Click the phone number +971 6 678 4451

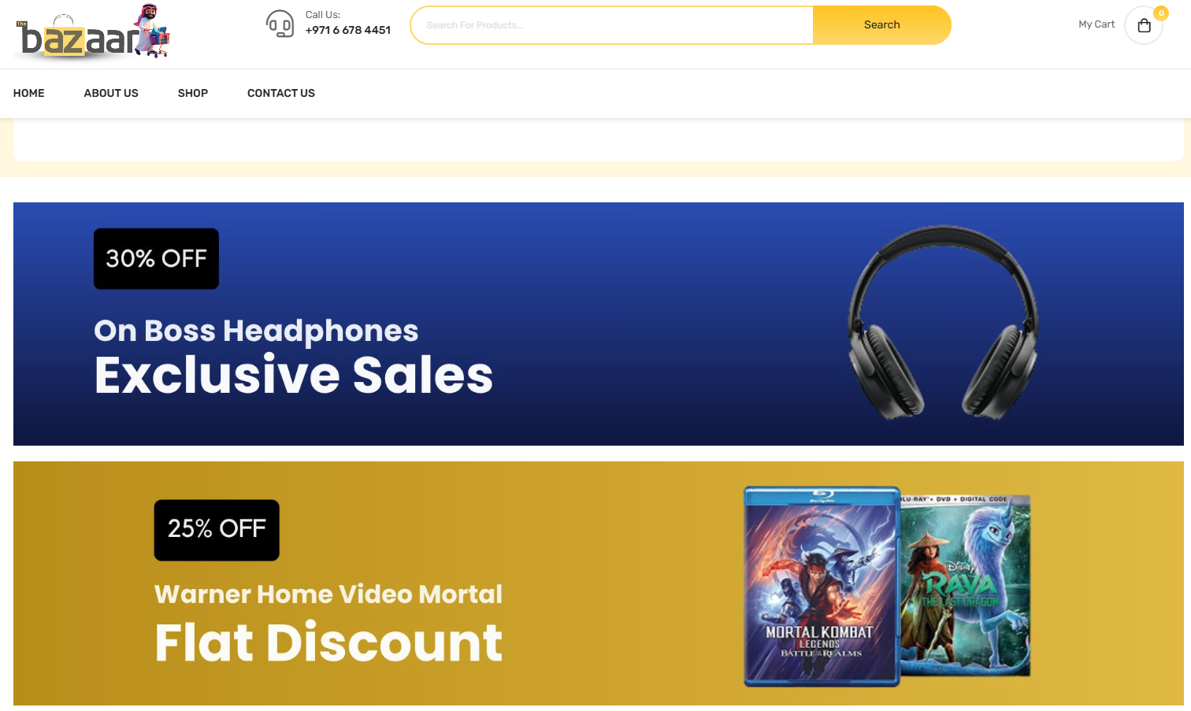pyautogui.click(x=348, y=30)
